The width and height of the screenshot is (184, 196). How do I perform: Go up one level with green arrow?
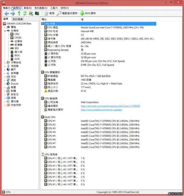(19, 14)
